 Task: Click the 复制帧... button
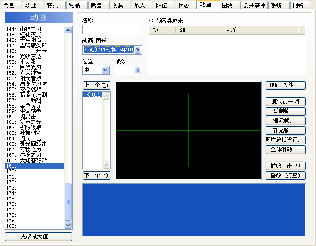(x=286, y=111)
